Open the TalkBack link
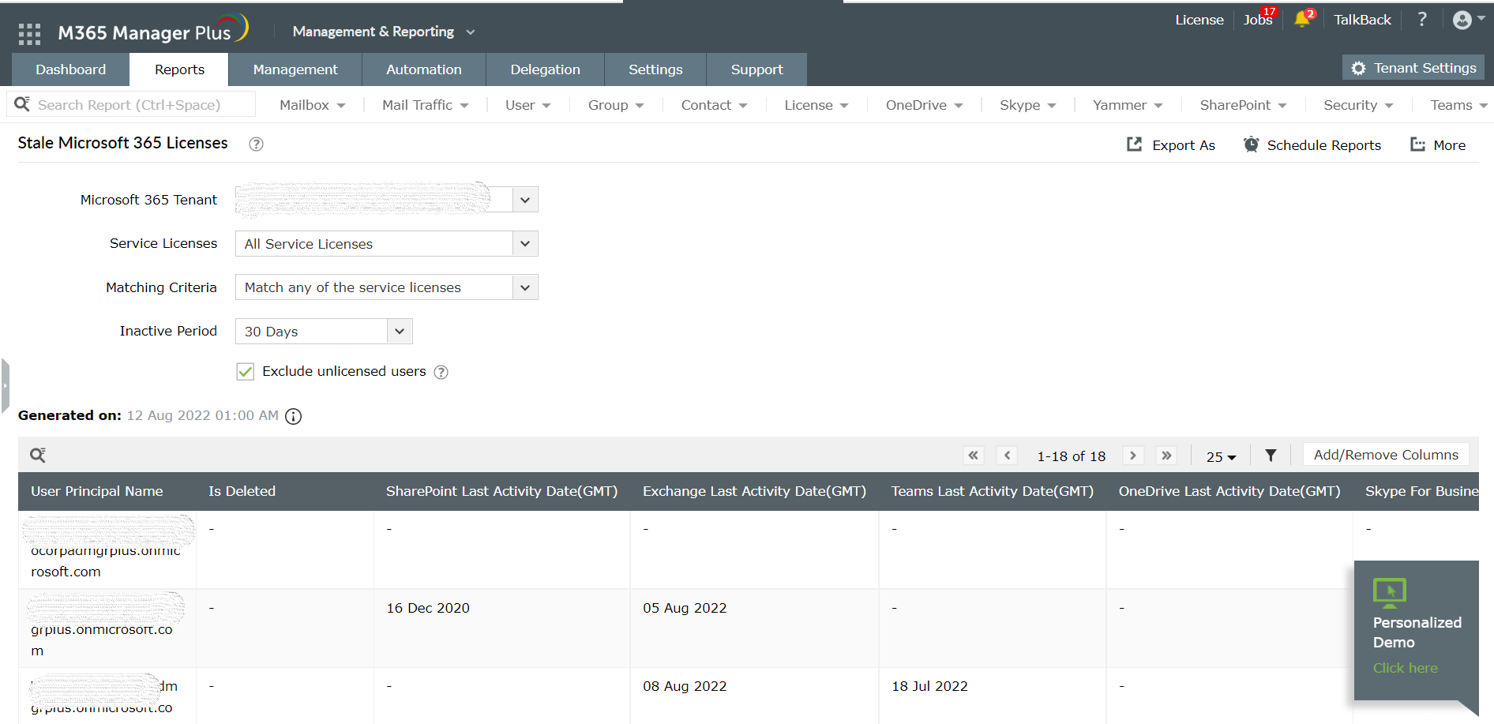Screen dimensions: 1494x724 pos(1362,20)
